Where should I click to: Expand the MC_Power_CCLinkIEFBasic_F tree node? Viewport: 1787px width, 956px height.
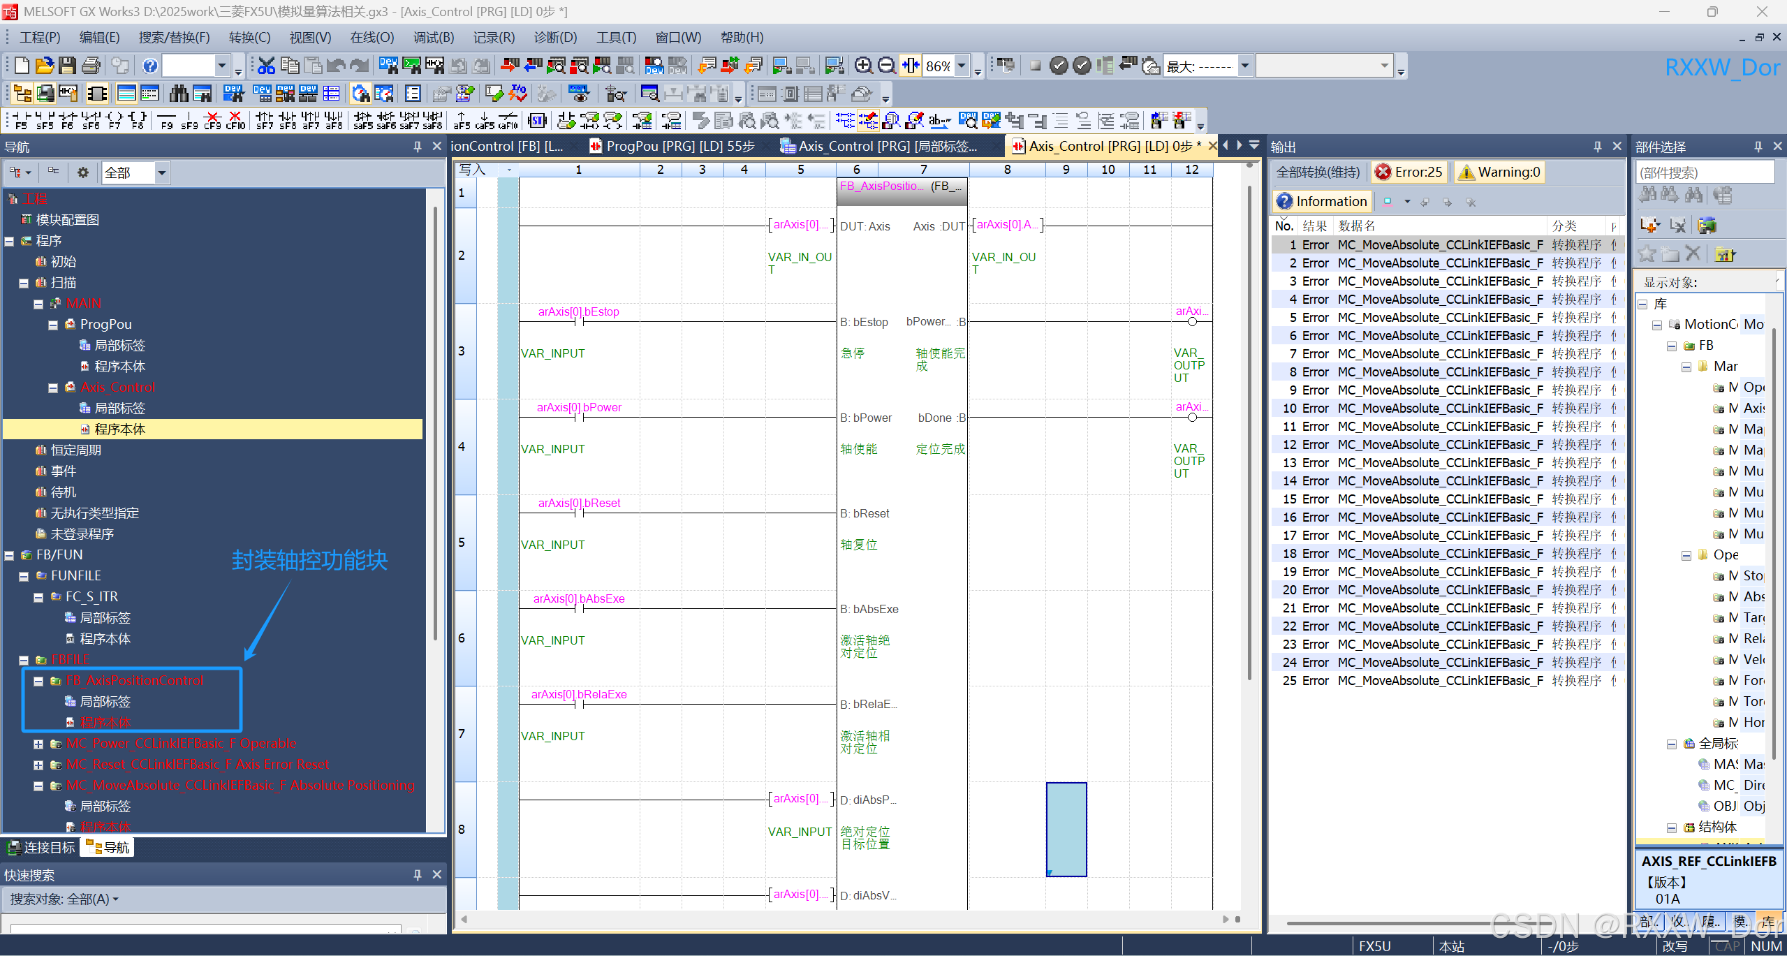coord(39,744)
